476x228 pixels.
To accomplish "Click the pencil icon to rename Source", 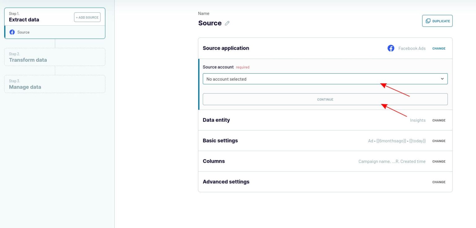I will tap(227, 23).
